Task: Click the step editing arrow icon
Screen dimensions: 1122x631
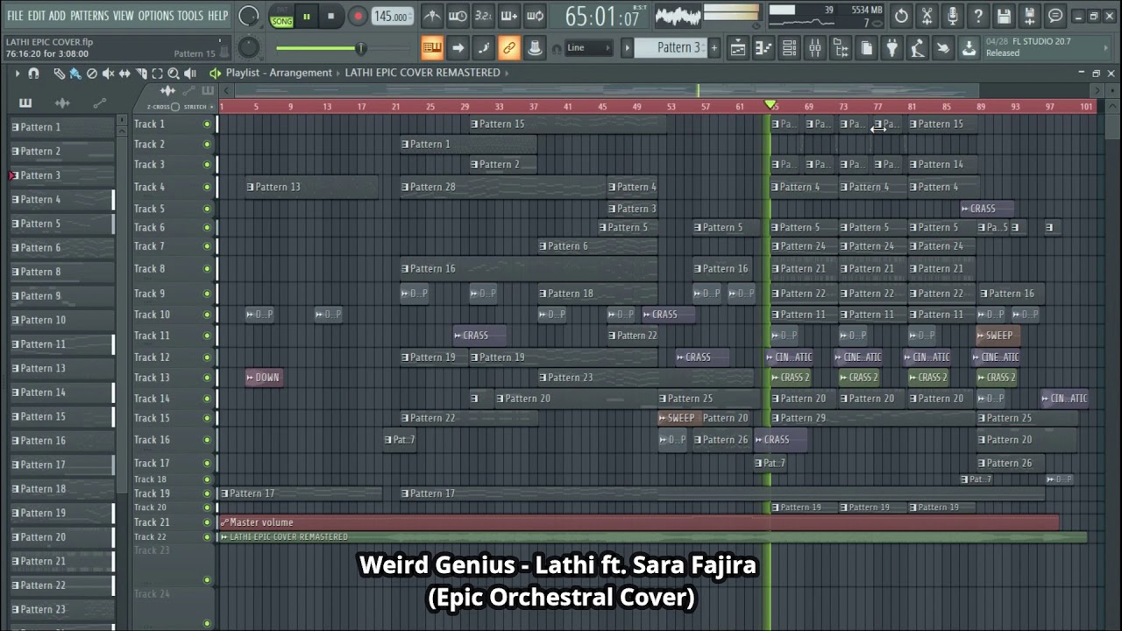Action: 458,47
